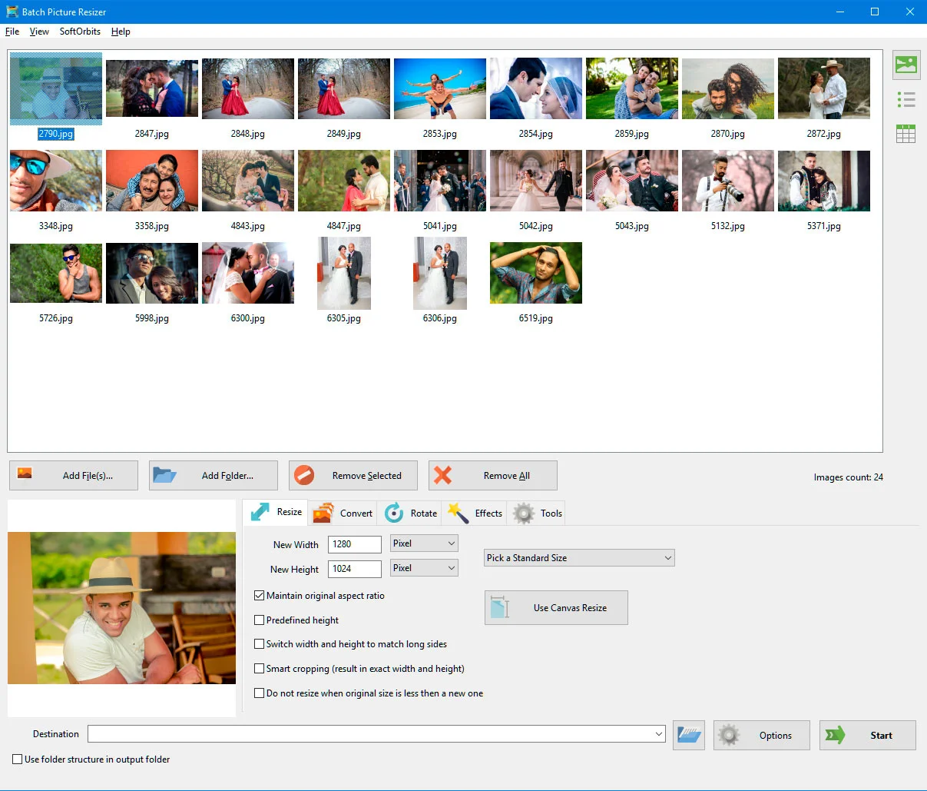Open the SoftOrbits menu
Viewport: 927px width, 791px height.
point(79,32)
